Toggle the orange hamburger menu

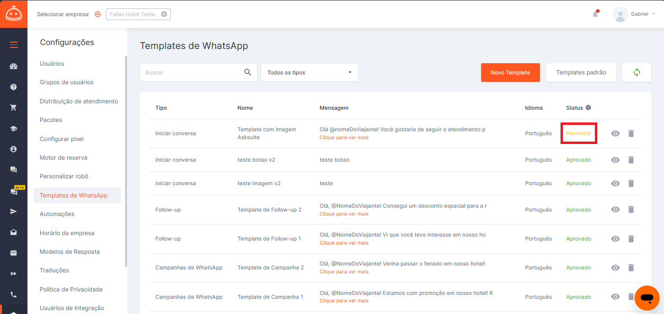tap(14, 45)
